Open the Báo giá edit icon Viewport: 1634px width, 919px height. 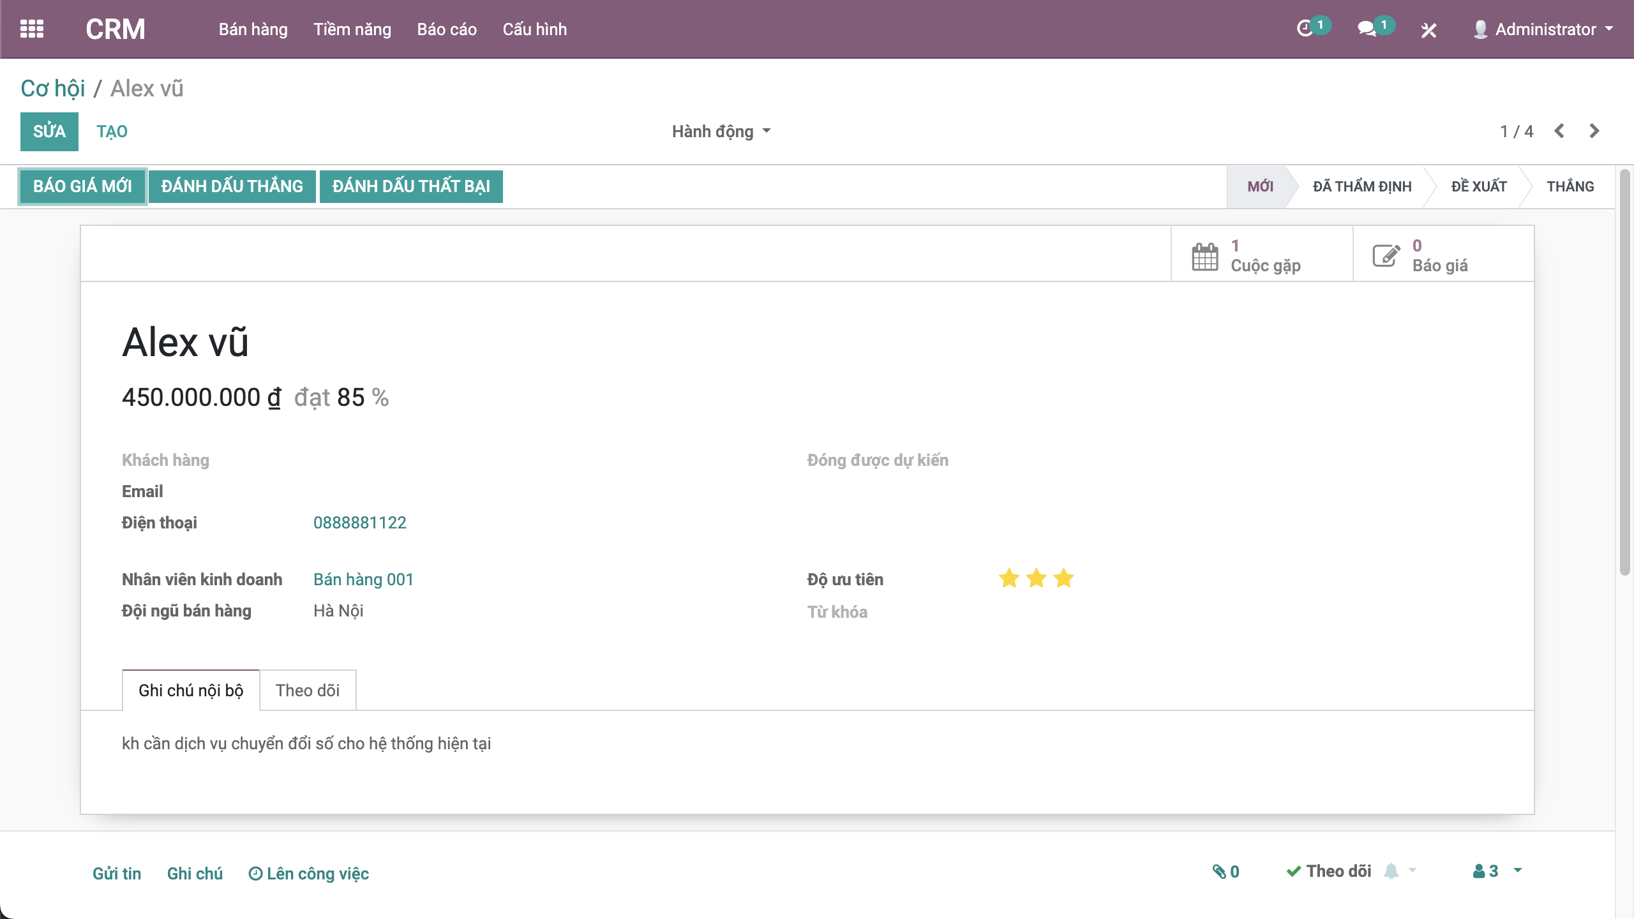[1386, 257]
